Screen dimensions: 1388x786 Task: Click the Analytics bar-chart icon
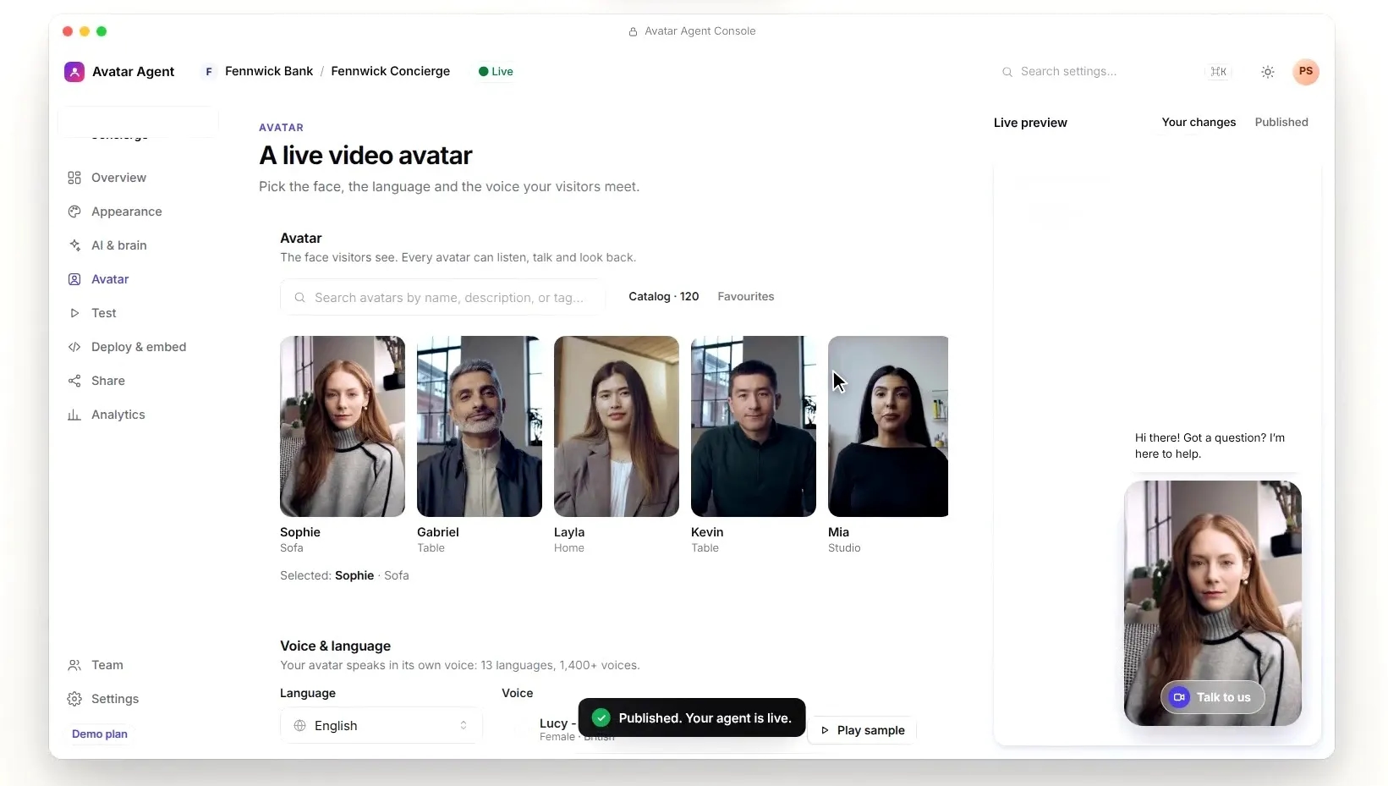[x=74, y=415]
